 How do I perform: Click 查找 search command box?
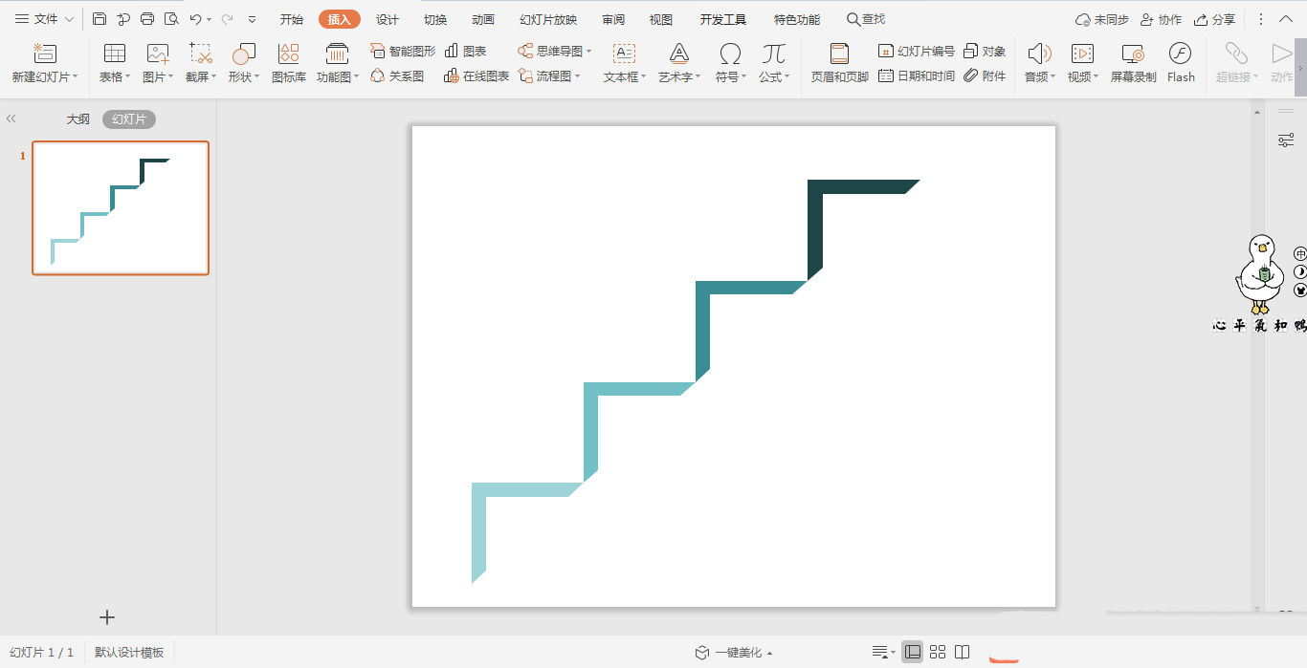click(x=867, y=19)
